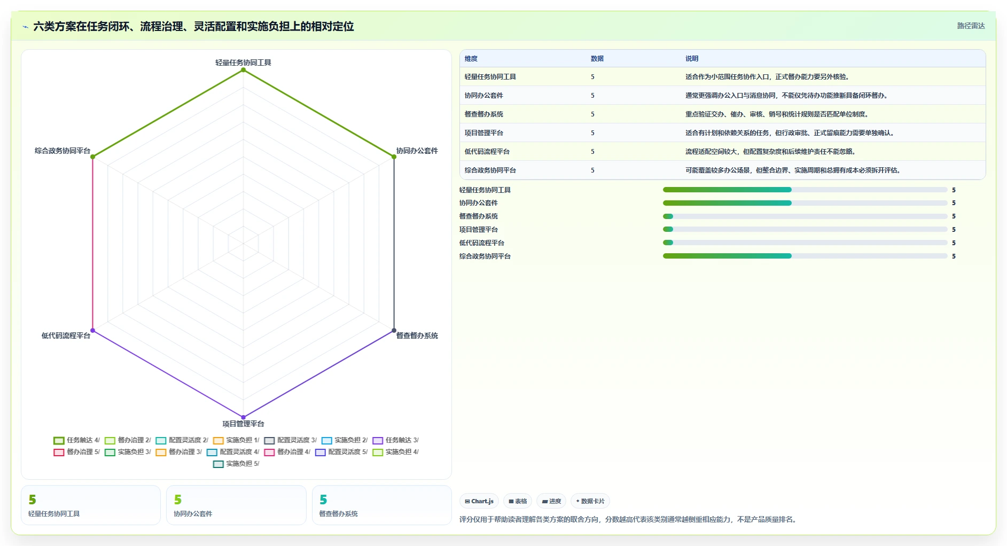
Task: Click the description starting 通常更强调办公入口
Action: coord(786,96)
